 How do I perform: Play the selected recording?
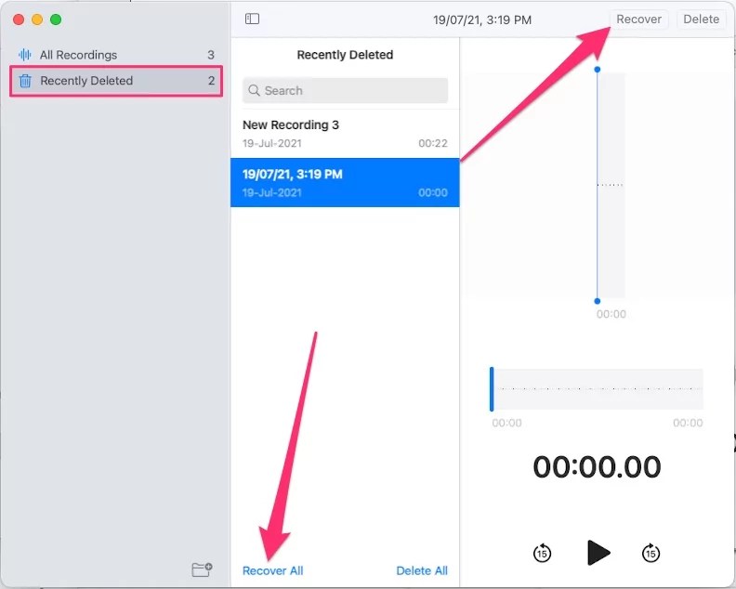[x=598, y=553]
